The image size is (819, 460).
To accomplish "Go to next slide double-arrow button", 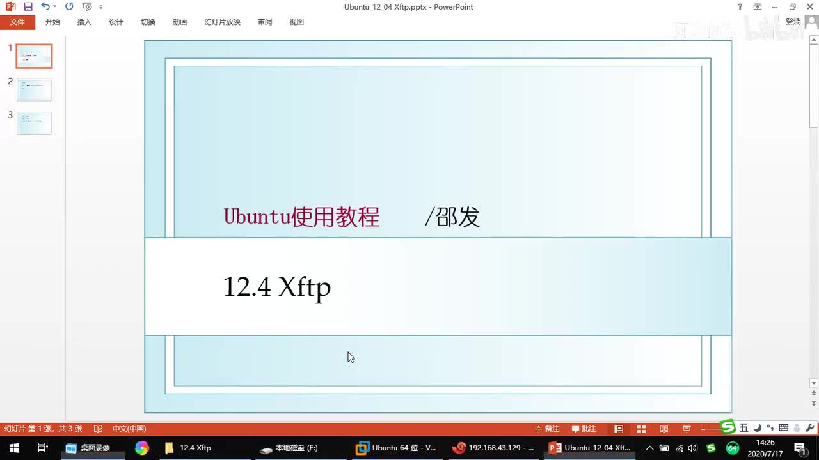I will (814, 404).
